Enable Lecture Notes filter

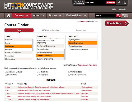[x=37, y=72]
